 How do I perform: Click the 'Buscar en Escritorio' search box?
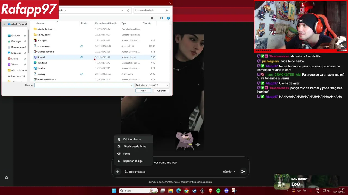152,11
